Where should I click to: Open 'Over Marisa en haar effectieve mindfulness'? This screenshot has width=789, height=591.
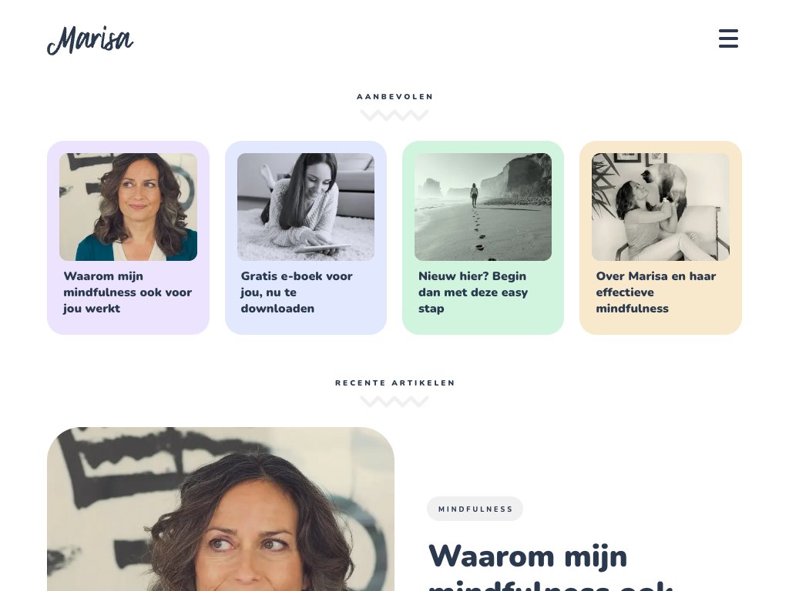[656, 292]
